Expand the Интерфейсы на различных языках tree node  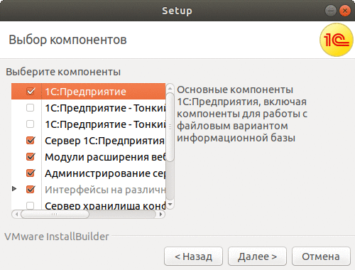pos(14,189)
